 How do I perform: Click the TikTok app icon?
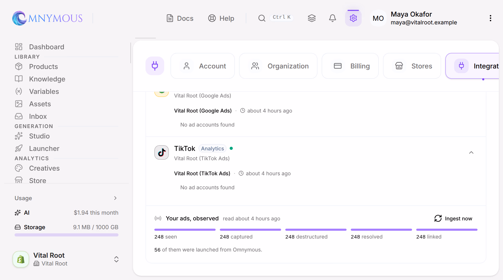tap(162, 152)
